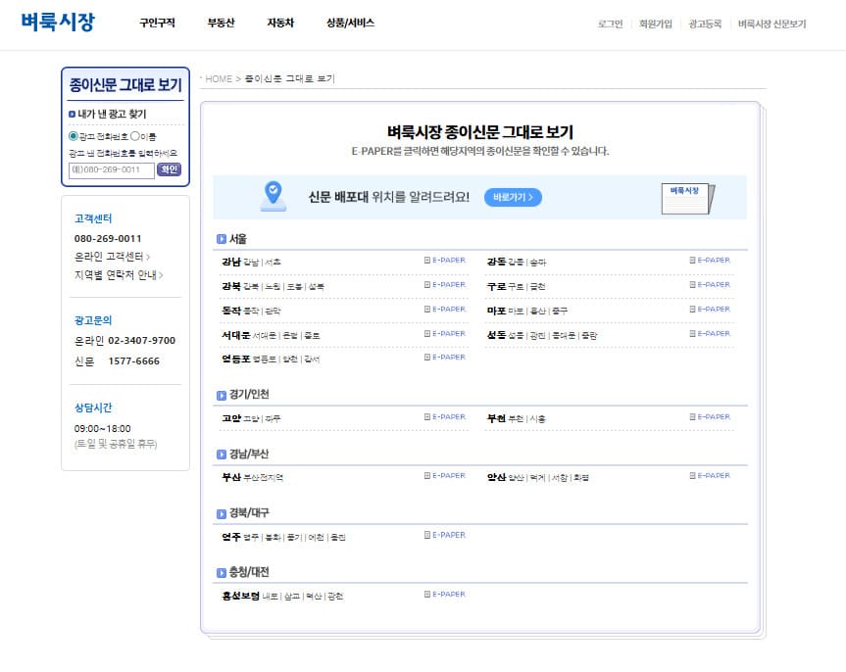
Task: Select the 광고 전화번호 radio option
Action: [74, 136]
